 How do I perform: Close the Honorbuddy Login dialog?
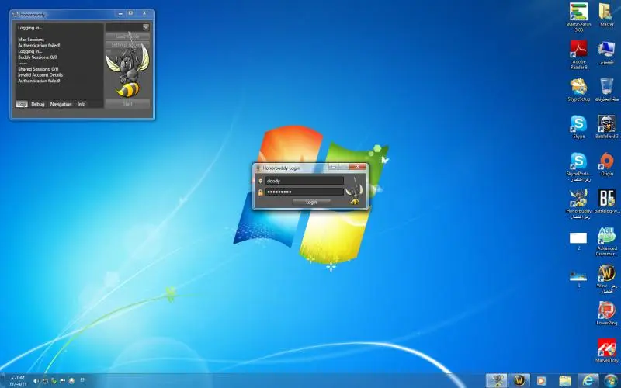tap(358, 167)
